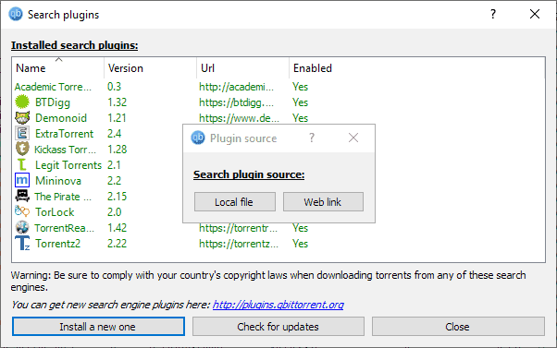Click the https://torrentr... url cell
This screenshot has width=557, height=348.
click(238, 228)
